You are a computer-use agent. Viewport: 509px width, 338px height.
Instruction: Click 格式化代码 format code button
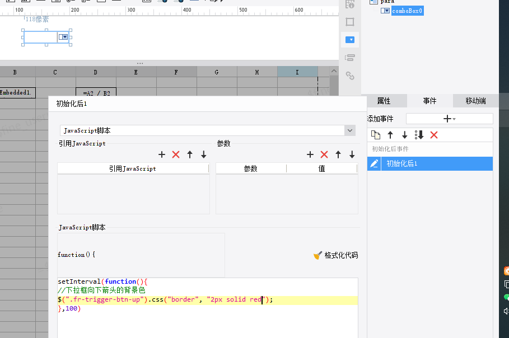coord(335,255)
